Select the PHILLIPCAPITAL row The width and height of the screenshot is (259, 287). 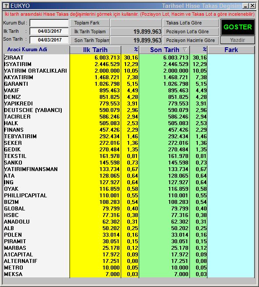(129, 196)
